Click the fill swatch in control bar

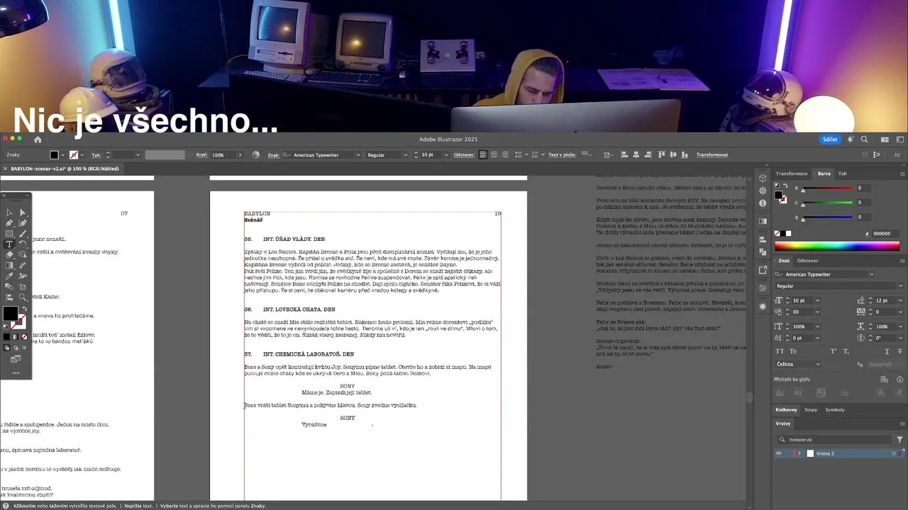(x=54, y=154)
